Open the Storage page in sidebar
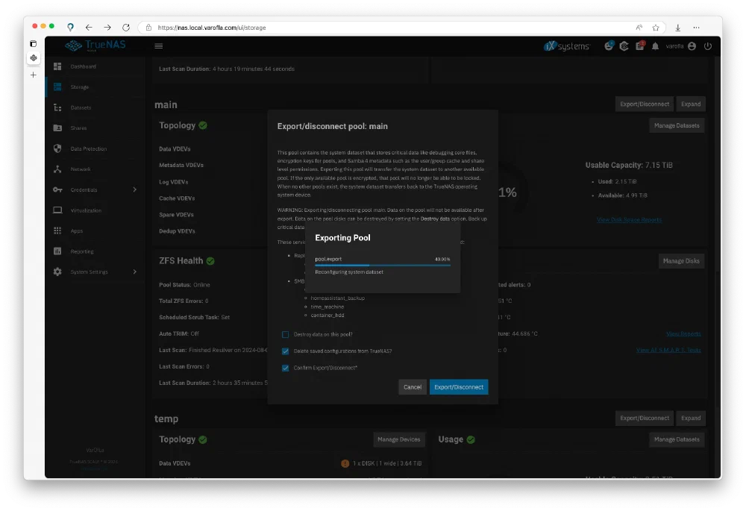 click(95, 87)
